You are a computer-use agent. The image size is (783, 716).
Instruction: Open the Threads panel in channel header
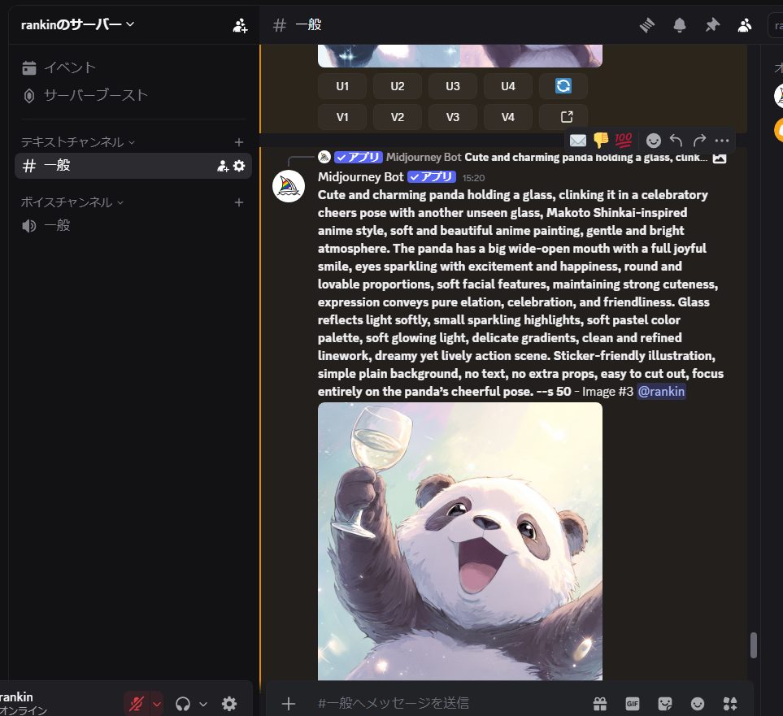pyautogui.click(x=647, y=25)
